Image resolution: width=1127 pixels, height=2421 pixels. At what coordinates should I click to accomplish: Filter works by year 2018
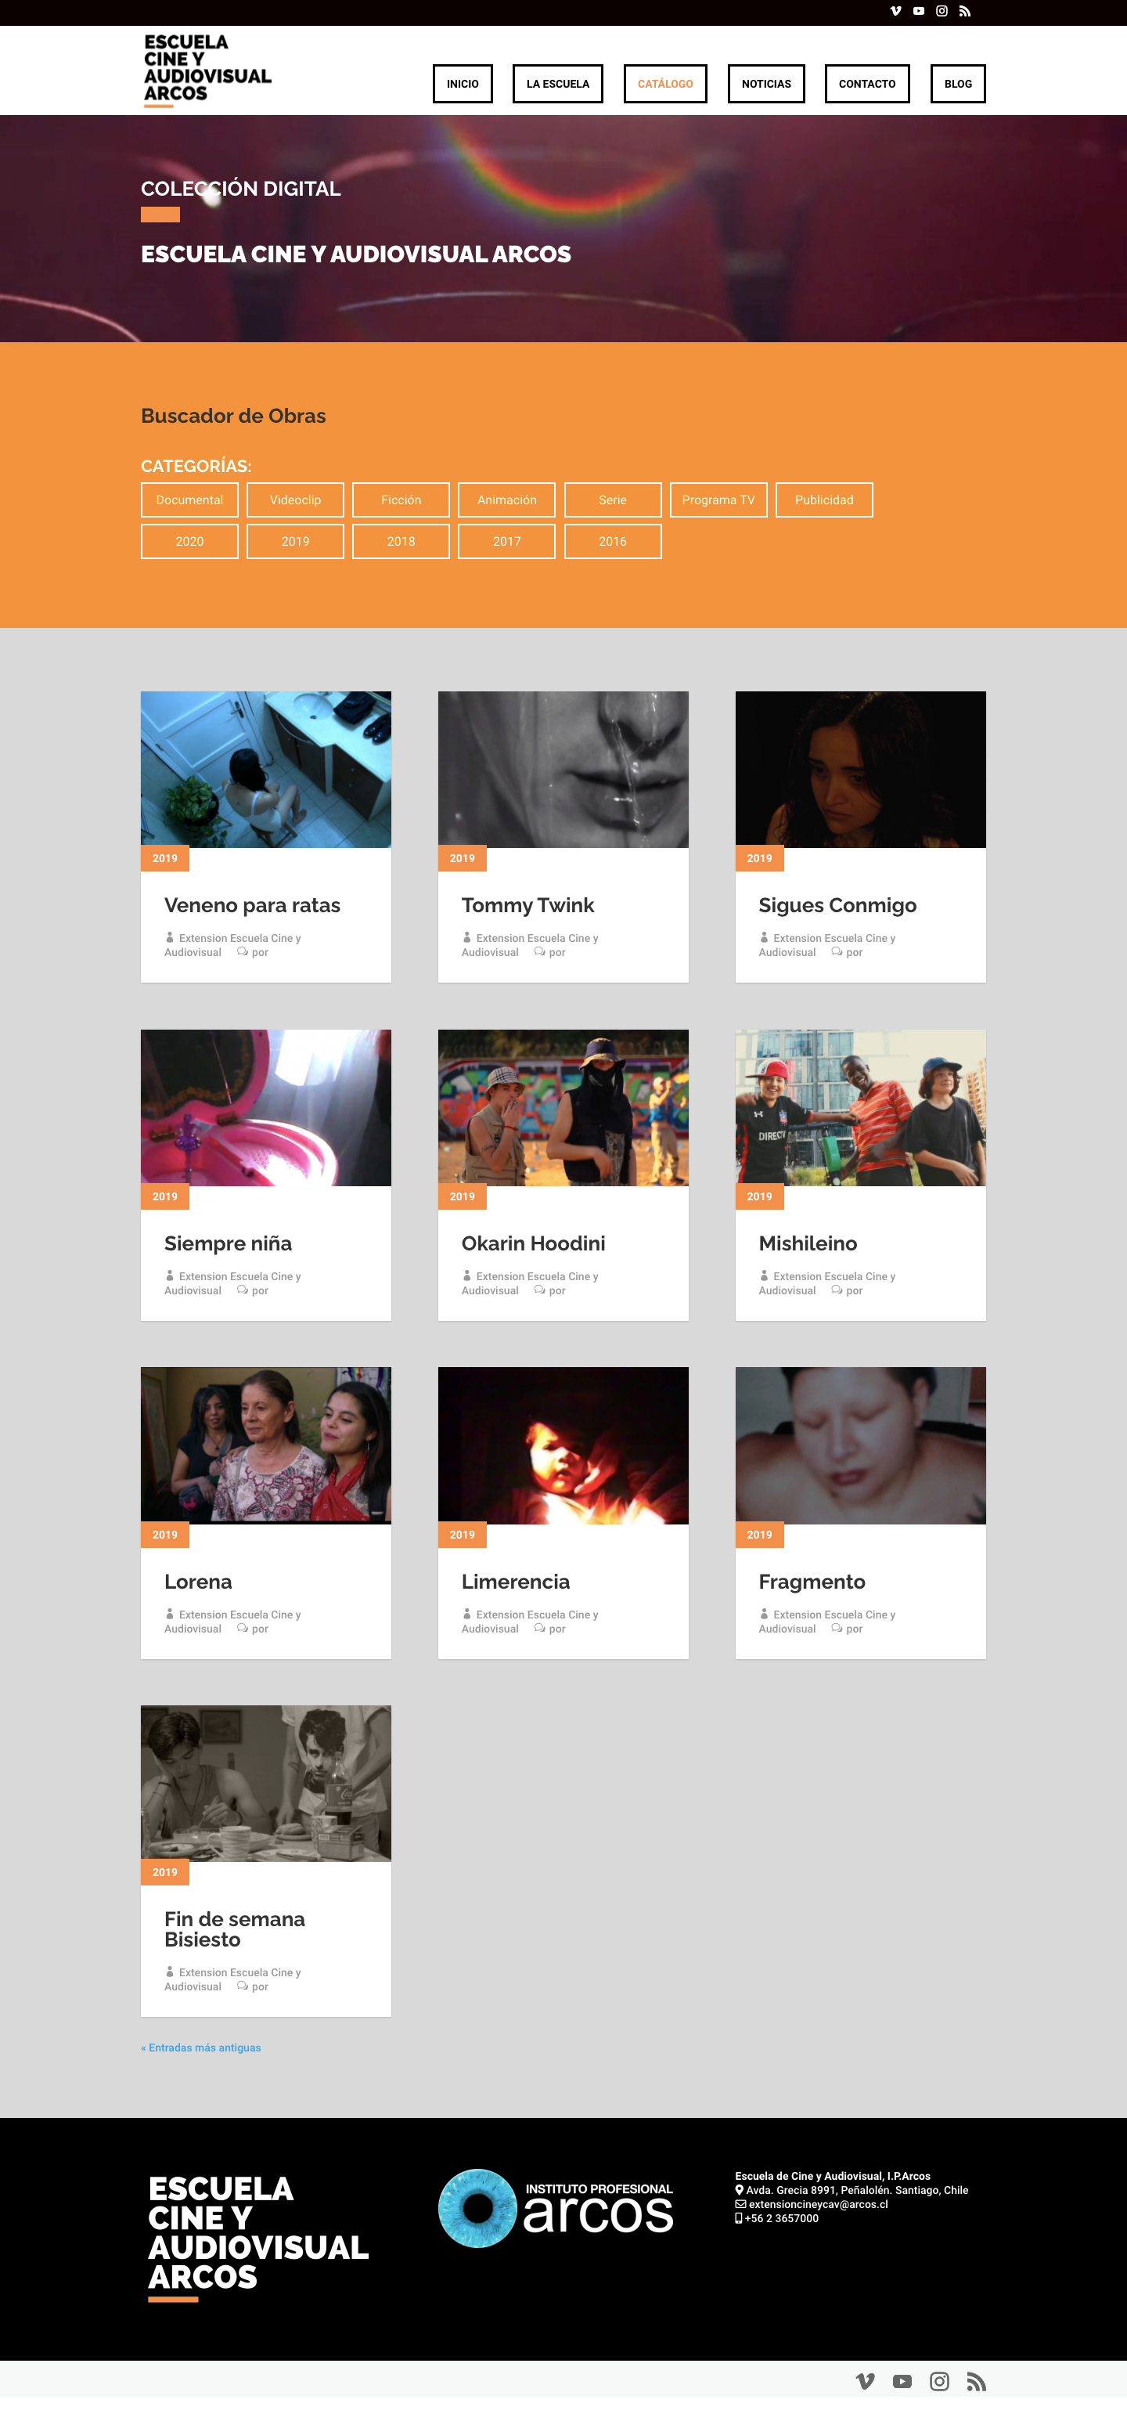[401, 541]
